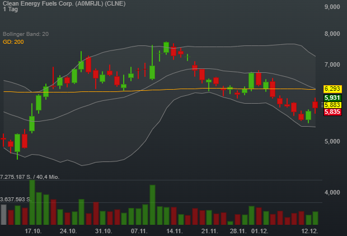Click the yellow 5,883 price tag
The image size is (347, 236).
pos(332,105)
